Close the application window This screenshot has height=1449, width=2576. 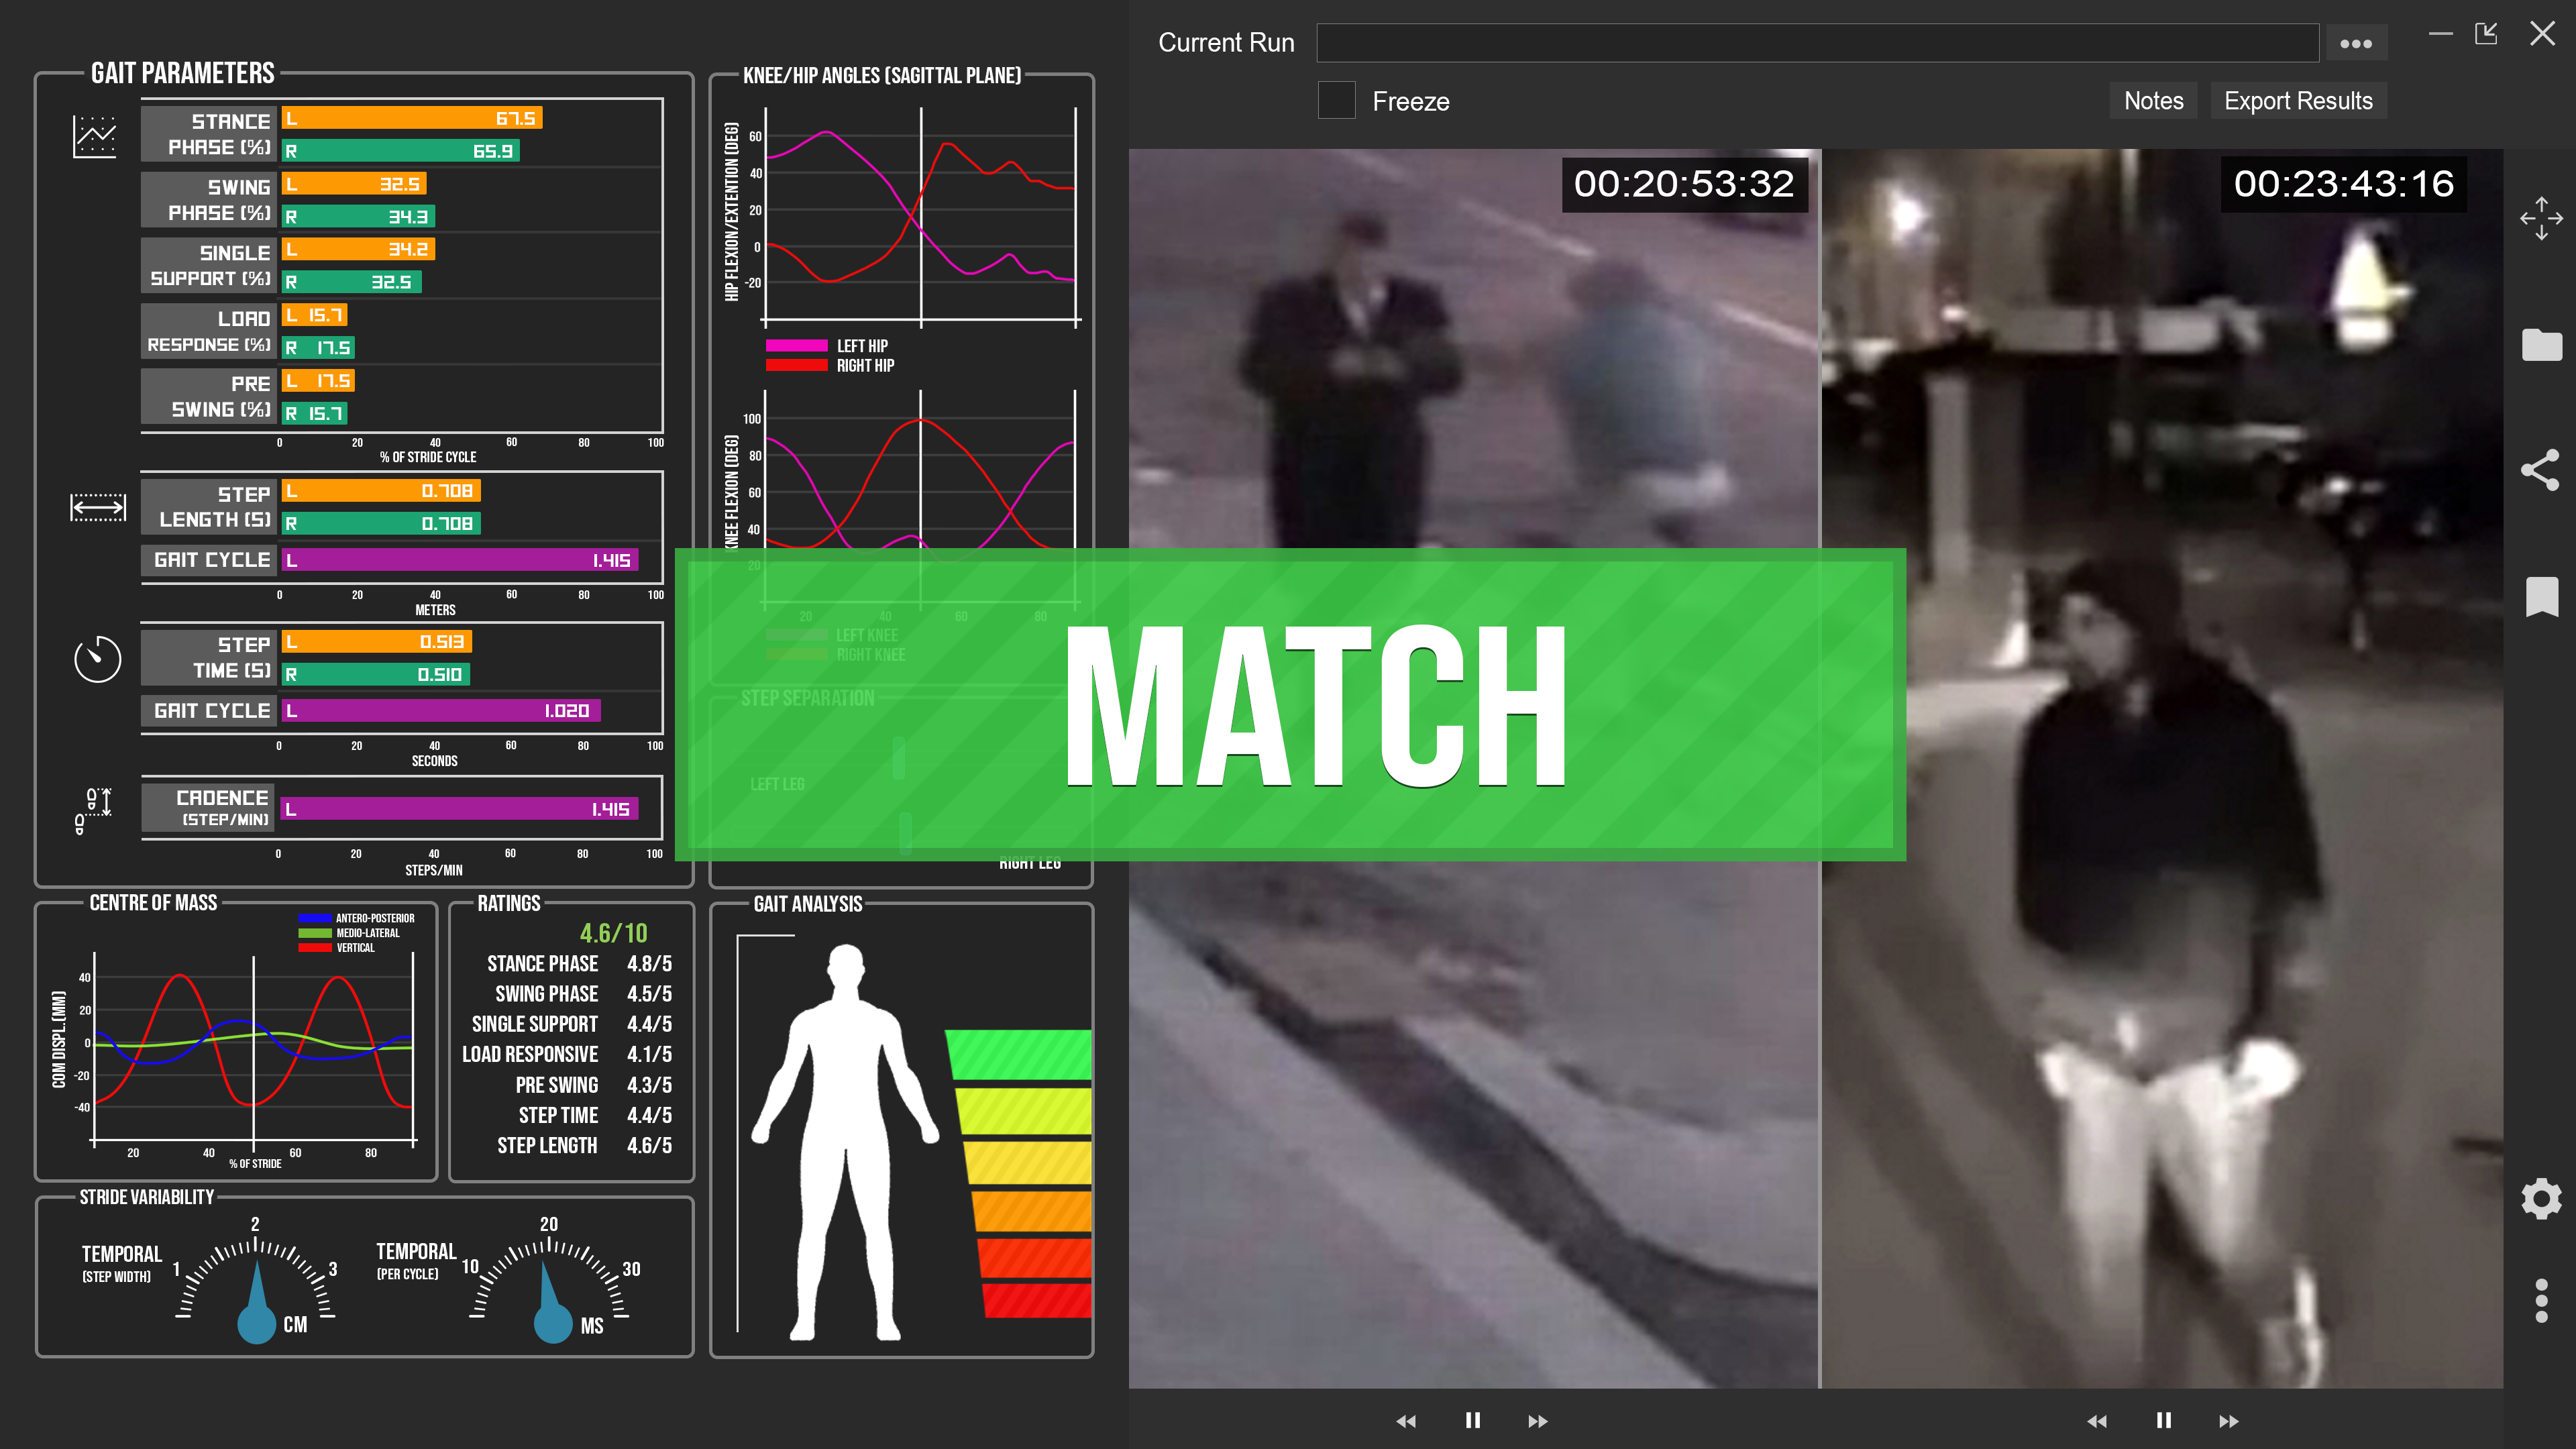[x=2542, y=34]
